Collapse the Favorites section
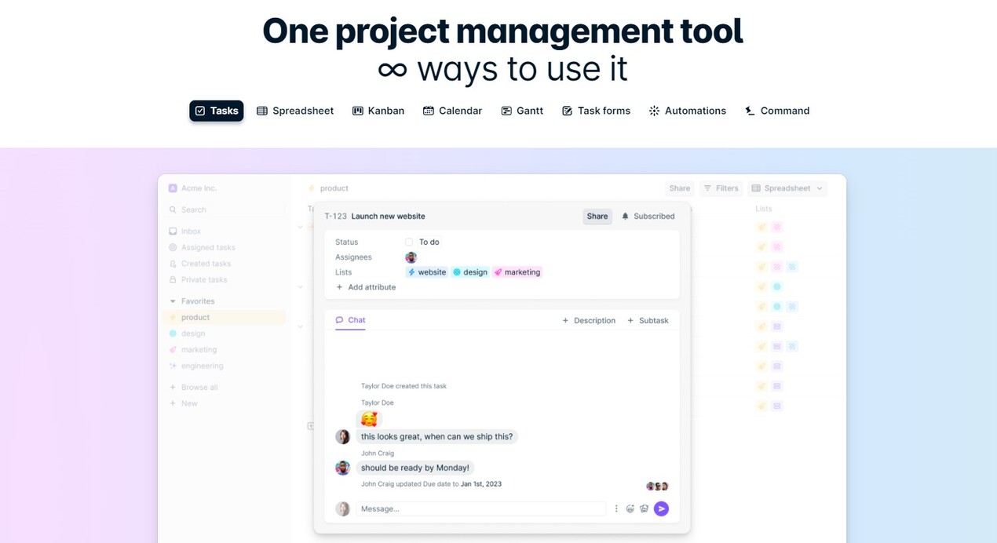Viewport: 997px width, 543px height. pyautogui.click(x=173, y=301)
